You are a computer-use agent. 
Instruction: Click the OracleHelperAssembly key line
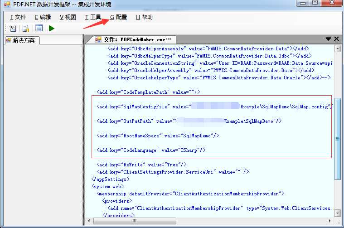pos(211,70)
